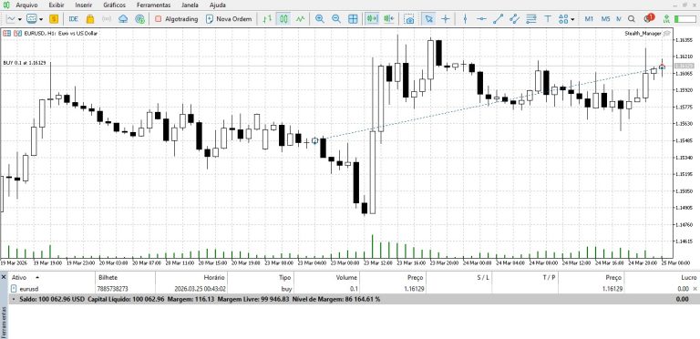Click the green globe refresh icon
The height and width of the screenshot is (339, 700).
tap(140, 19)
